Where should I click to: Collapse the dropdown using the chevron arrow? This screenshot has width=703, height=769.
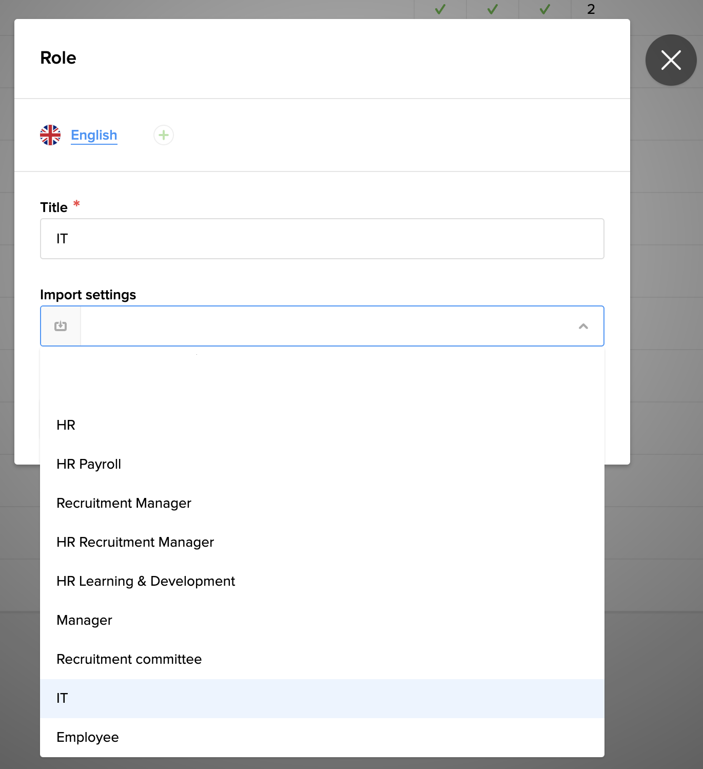pyautogui.click(x=583, y=326)
